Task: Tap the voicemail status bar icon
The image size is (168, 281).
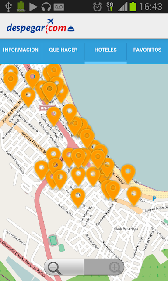Action: pos(59,7)
